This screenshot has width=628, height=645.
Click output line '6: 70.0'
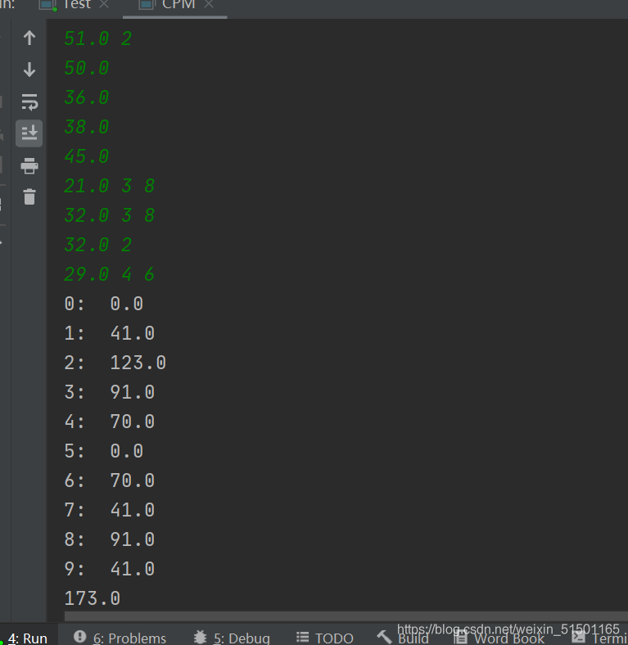110,480
